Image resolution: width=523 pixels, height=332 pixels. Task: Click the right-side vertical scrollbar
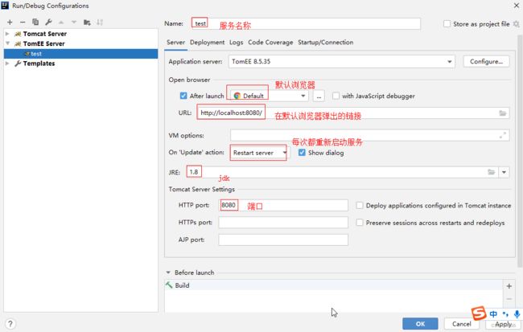(x=520, y=150)
